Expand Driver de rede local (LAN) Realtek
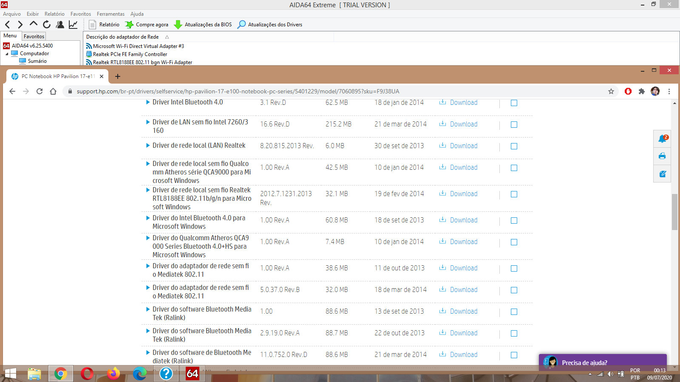 (x=148, y=146)
